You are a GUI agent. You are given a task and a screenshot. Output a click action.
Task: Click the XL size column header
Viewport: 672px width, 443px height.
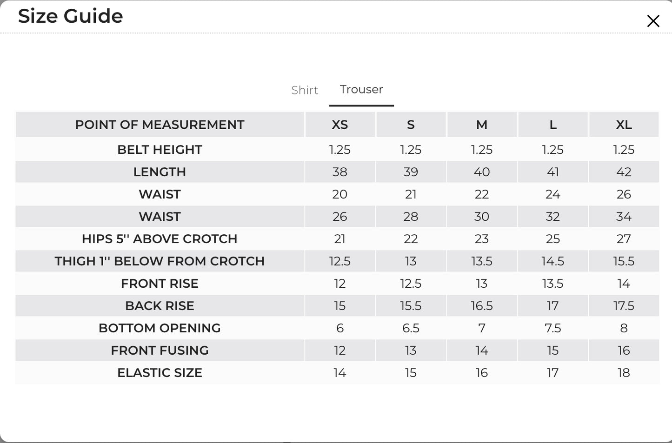(x=624, y=125)
